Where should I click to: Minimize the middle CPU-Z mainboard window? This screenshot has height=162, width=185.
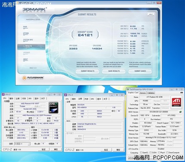click(112, 95)
